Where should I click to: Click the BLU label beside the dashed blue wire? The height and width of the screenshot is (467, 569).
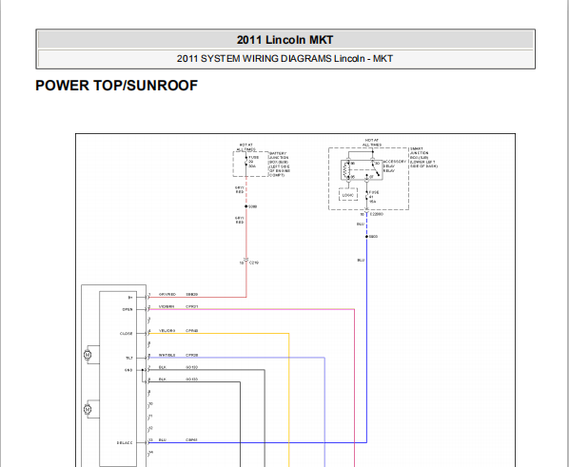tap(361, 224)
